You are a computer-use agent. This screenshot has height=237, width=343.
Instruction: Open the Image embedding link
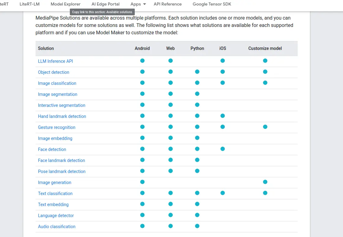pos(55,138)
